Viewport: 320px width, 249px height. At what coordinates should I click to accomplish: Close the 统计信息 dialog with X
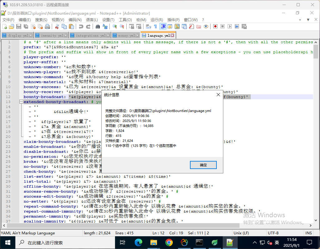pyautogui.click(x=218, y=95)
